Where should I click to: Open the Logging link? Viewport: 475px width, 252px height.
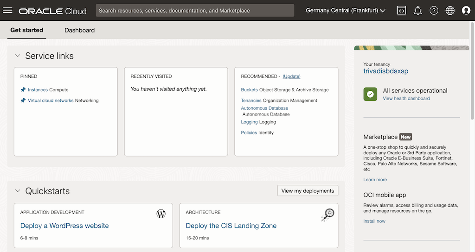[x=249, y=122]
